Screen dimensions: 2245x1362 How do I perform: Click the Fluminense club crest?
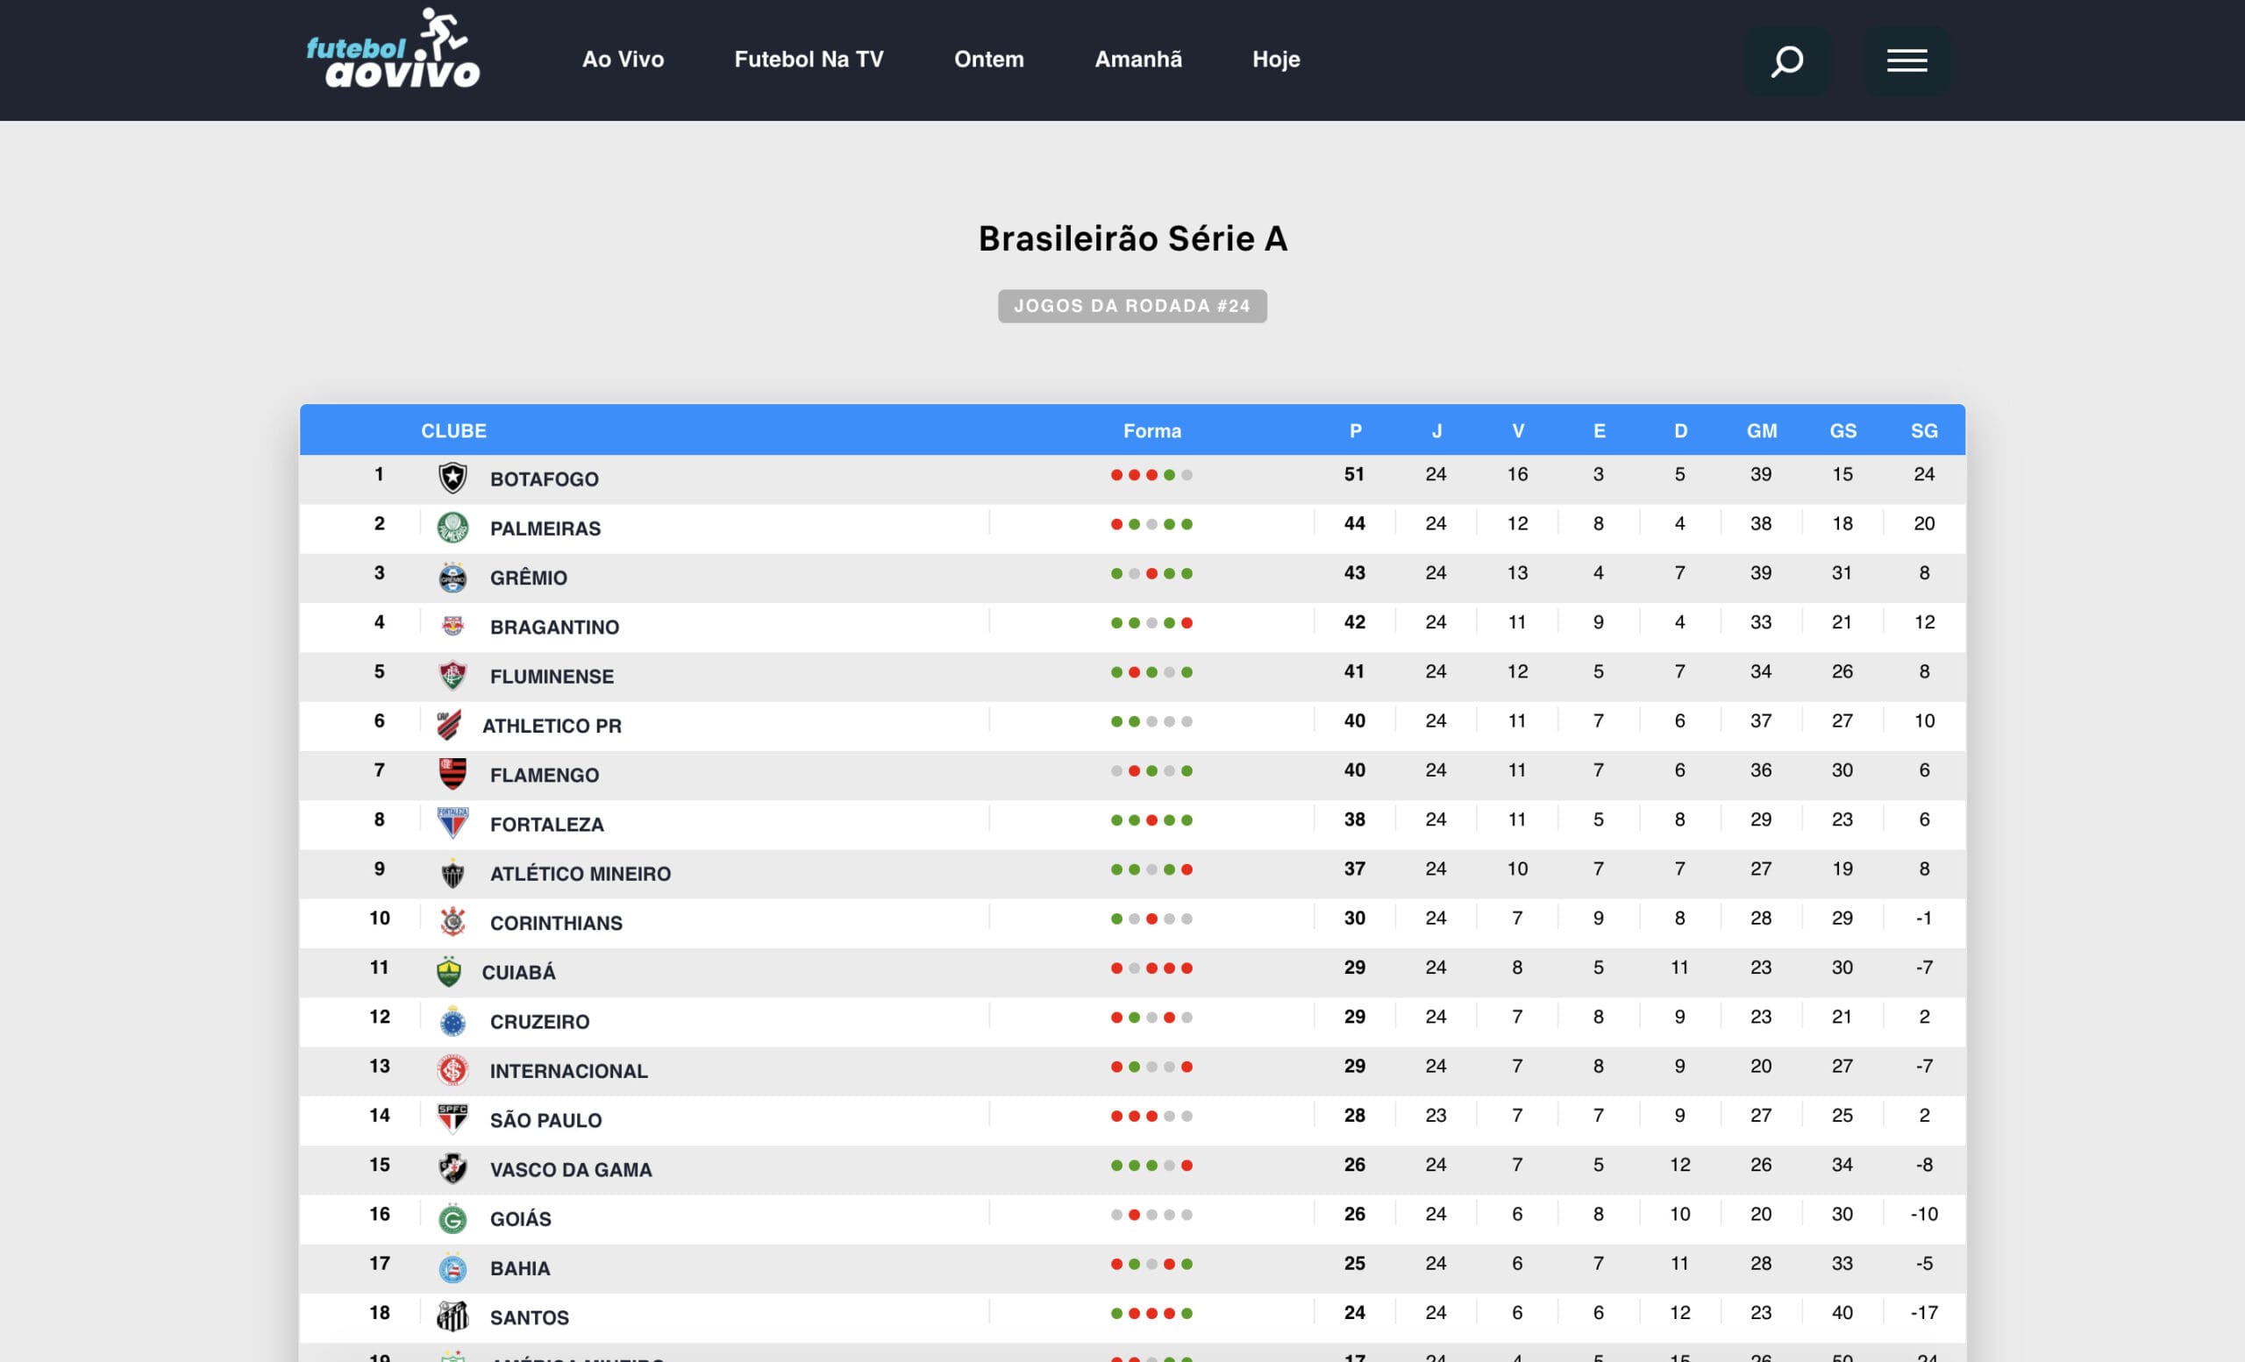coord(453,676)
